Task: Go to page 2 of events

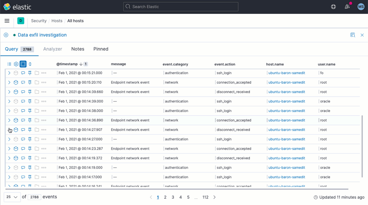Action: click(165, 197)
